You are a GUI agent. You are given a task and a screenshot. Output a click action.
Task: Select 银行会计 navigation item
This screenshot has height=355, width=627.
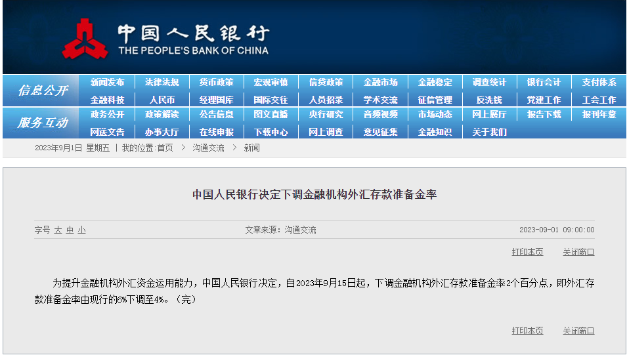[x=544, y=83]
